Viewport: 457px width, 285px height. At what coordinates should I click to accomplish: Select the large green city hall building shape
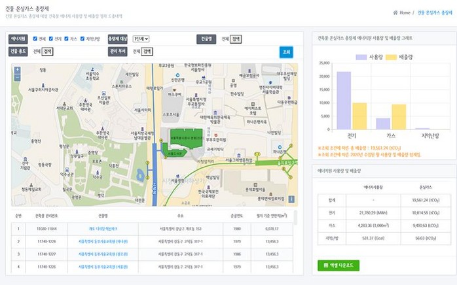click(187, 138)
